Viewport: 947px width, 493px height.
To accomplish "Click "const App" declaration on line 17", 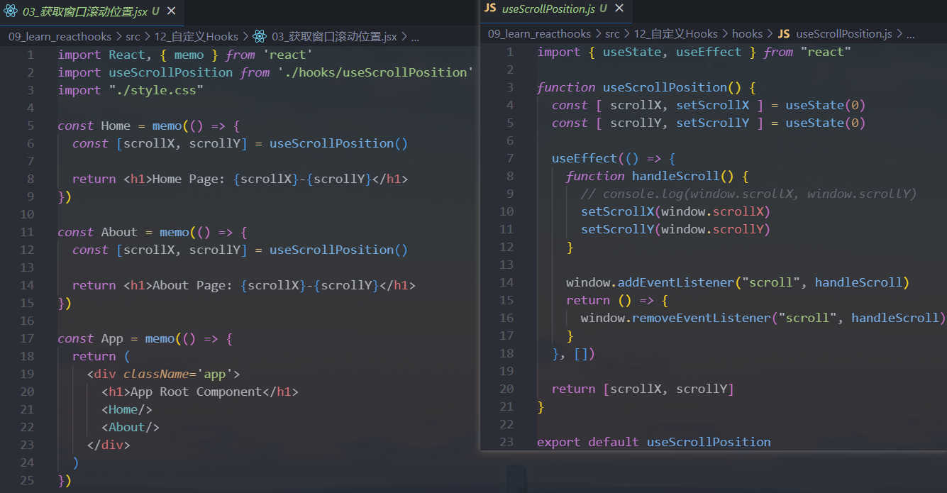I will click(90, 338).
